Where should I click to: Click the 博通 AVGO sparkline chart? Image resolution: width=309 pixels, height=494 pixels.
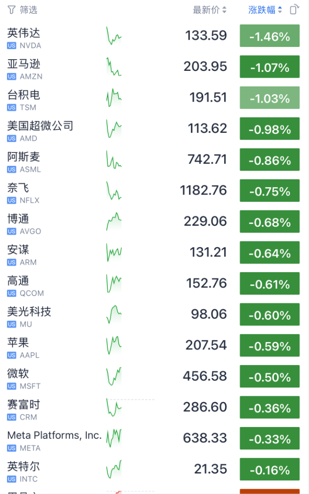tap(114, 222)
